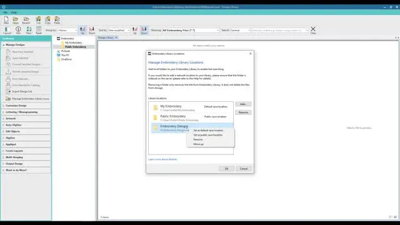The height and width of the screenshot is (225, 400).
Task: Click the Clear search X icon
Action: point(313,30)
